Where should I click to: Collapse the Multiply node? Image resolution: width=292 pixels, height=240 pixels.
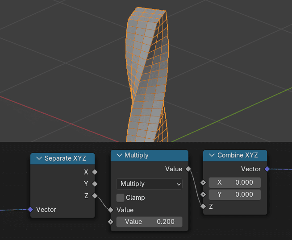pos(119,155)
